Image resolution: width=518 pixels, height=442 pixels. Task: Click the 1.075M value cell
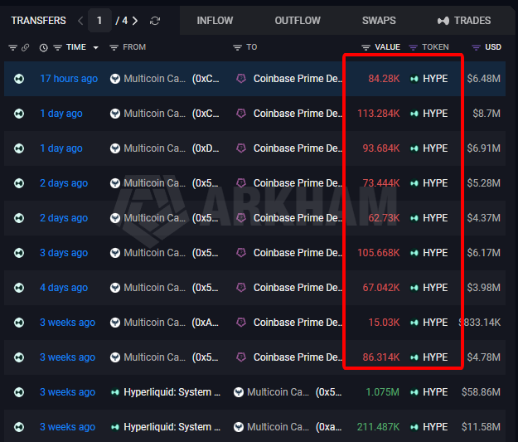click(x=383, y=392)
